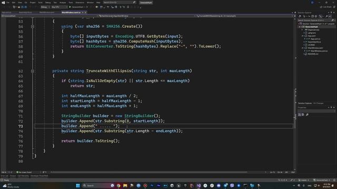337x189 pixels.
Task: Click the Property Pages wrench icon in Properties
Action: point(307,114)
